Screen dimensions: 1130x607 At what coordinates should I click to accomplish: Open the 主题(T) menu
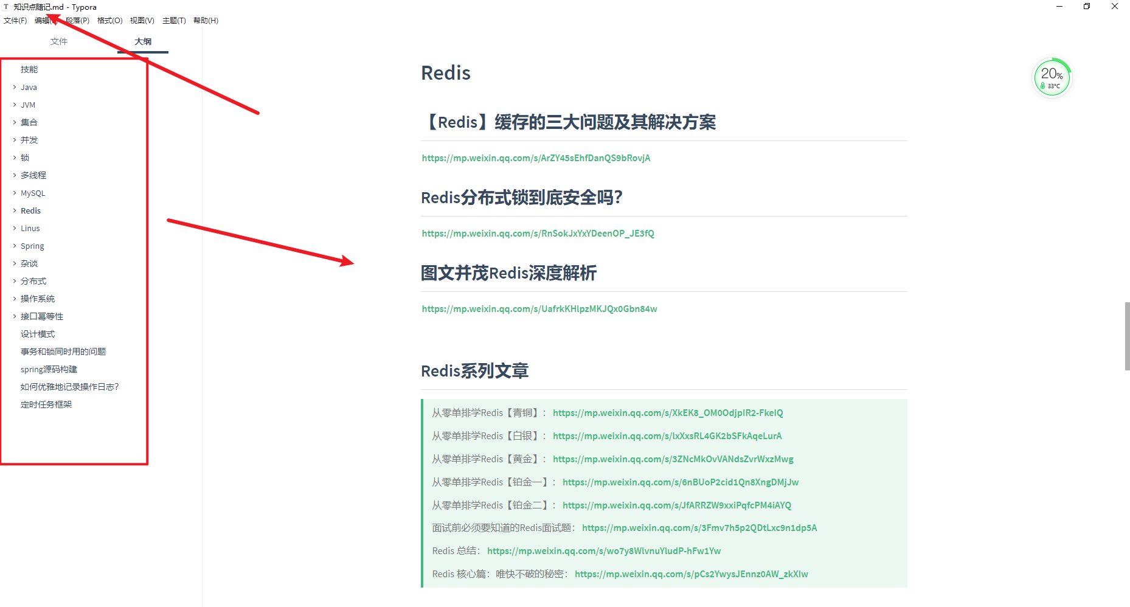tap(174, 21)
